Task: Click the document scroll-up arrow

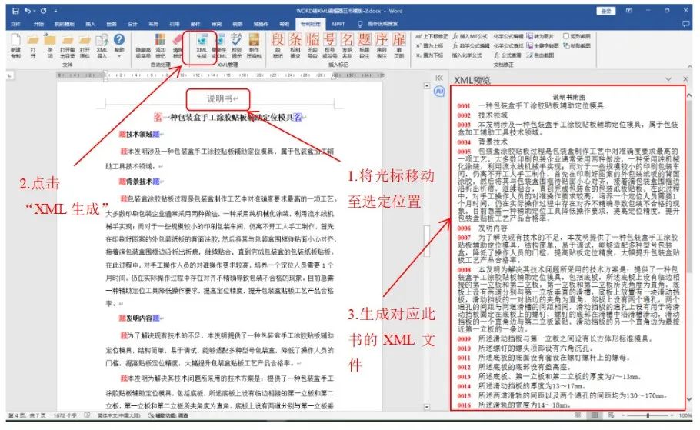Action: pos(427,85)
